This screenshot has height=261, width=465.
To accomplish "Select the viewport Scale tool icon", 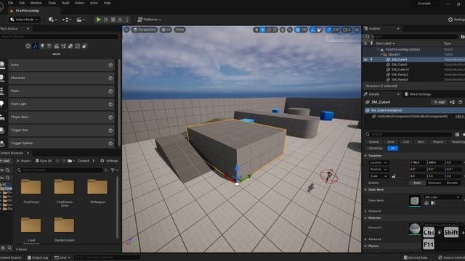I will tap(275, 30).
